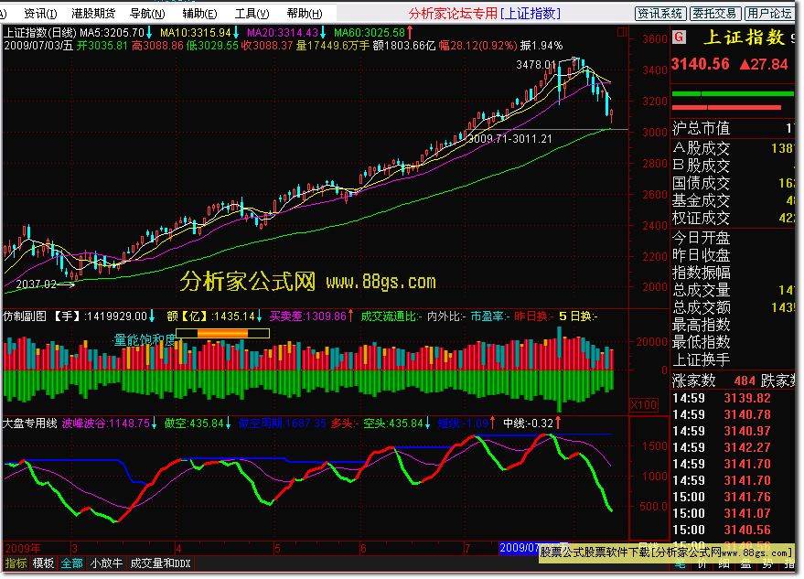Click the 14:59 tick at 3139.82
The width and height of the screenshot is (804, 579).
coord(722,398)
